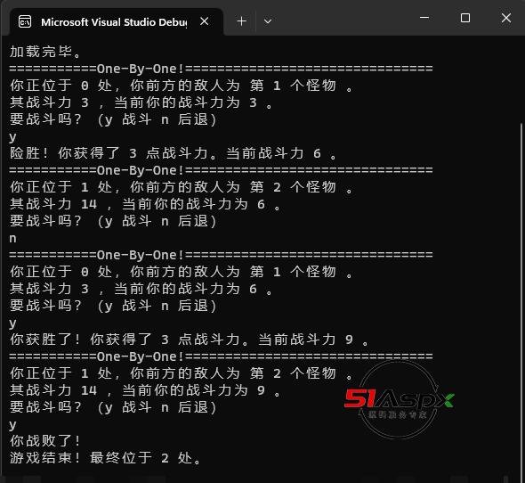The width and height of the screenshot is (525, 483).
Task: Close the Microsoft Visual Studio Debug tab
Action: [205, 21]
